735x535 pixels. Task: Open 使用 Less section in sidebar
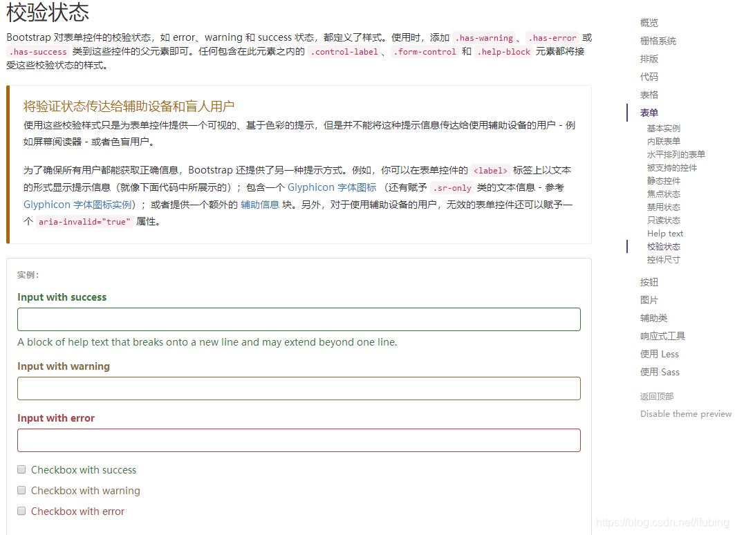(660, 354)
